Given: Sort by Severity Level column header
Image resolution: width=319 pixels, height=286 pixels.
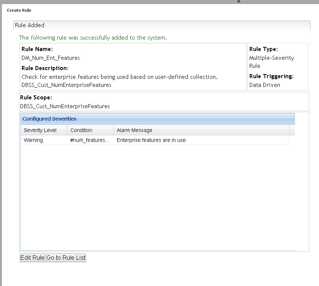Looking at the screenshot, I should click(x=44, y=130).
